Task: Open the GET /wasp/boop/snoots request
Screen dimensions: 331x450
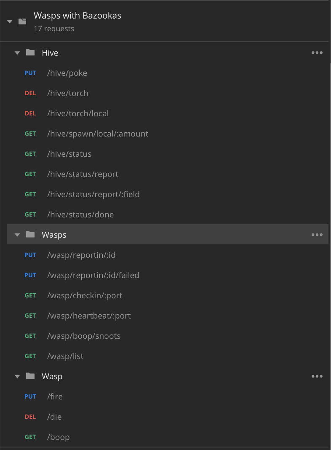Action: (x=84, y=336)
